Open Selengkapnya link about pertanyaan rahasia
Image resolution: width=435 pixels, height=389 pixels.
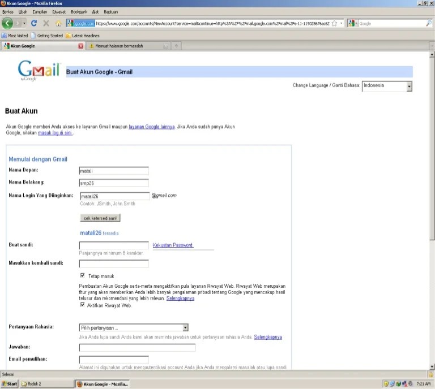[x=268, y=337]
